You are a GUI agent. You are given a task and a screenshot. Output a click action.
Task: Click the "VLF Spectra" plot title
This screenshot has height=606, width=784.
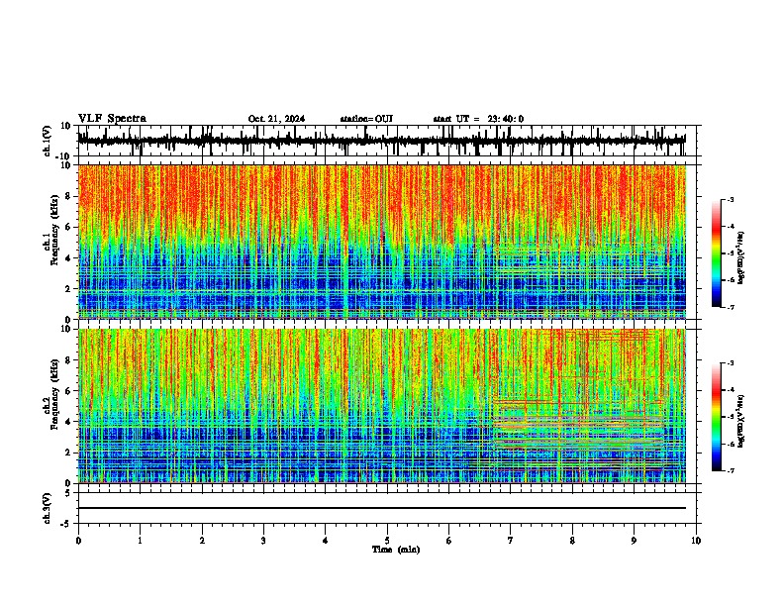[x=112, y=118]
